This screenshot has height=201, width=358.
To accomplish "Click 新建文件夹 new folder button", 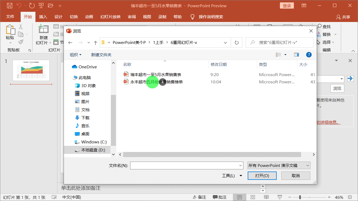I will pos(101,55).
